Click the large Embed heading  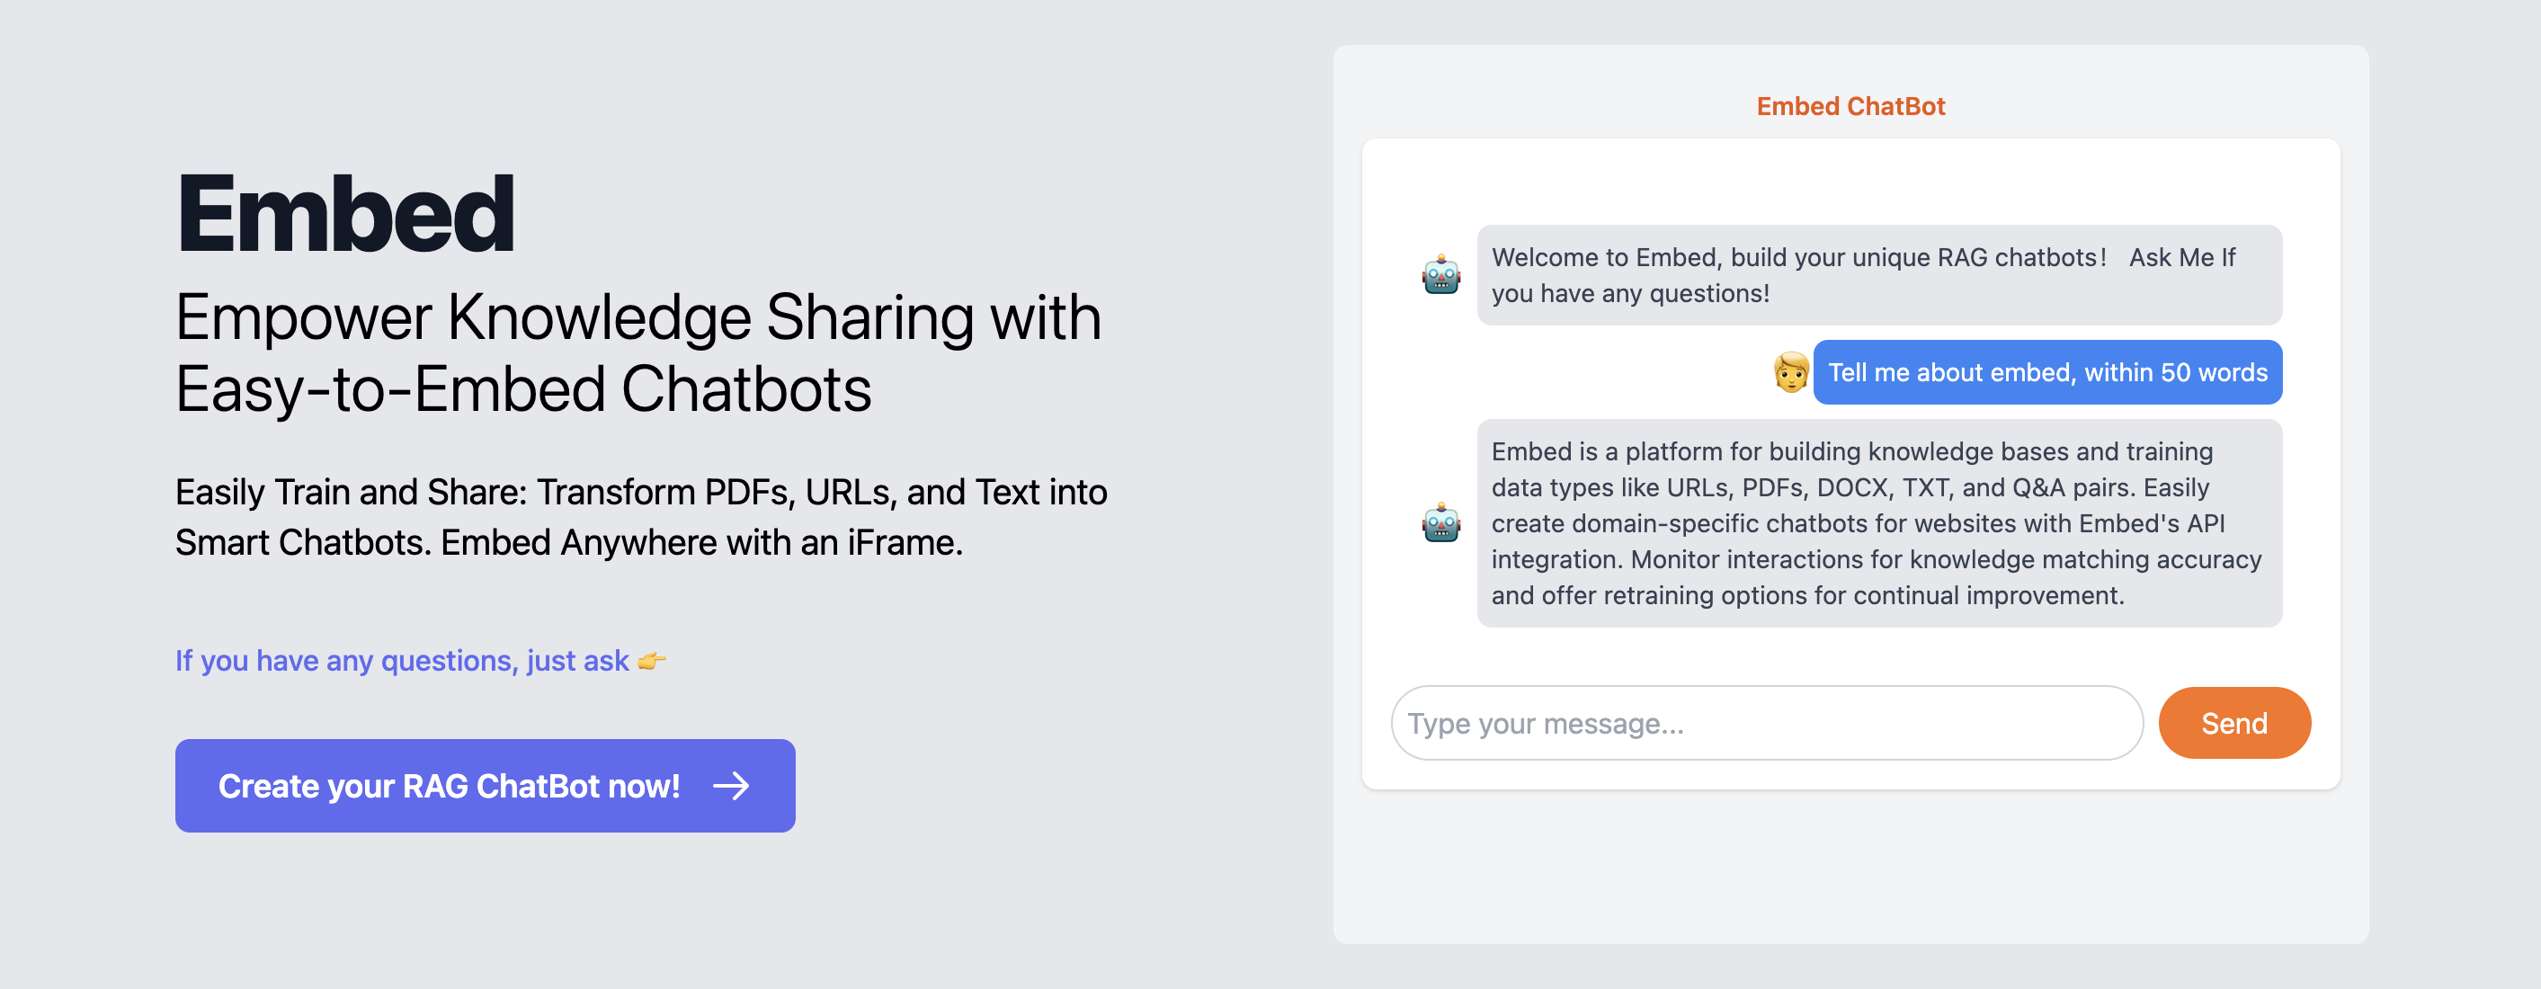(x=345, y=214)
